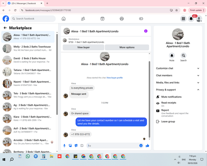Click the Search Facebook field

click(33, 19)
